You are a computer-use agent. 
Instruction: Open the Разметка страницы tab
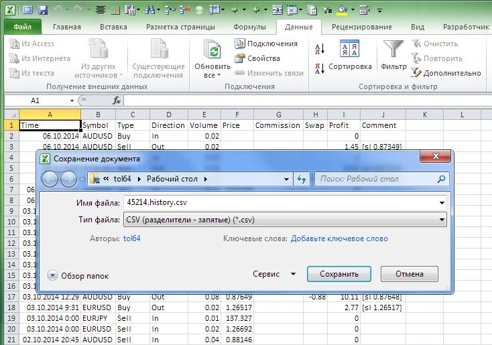(180, 27)
